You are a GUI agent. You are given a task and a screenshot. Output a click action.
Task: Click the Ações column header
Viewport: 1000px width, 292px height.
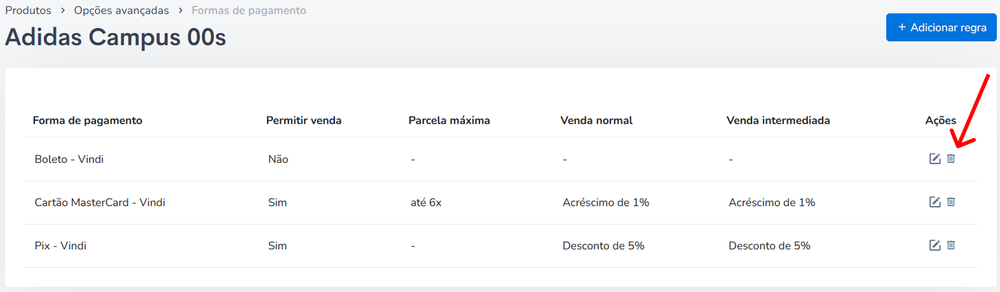click(x=940, y=120)
